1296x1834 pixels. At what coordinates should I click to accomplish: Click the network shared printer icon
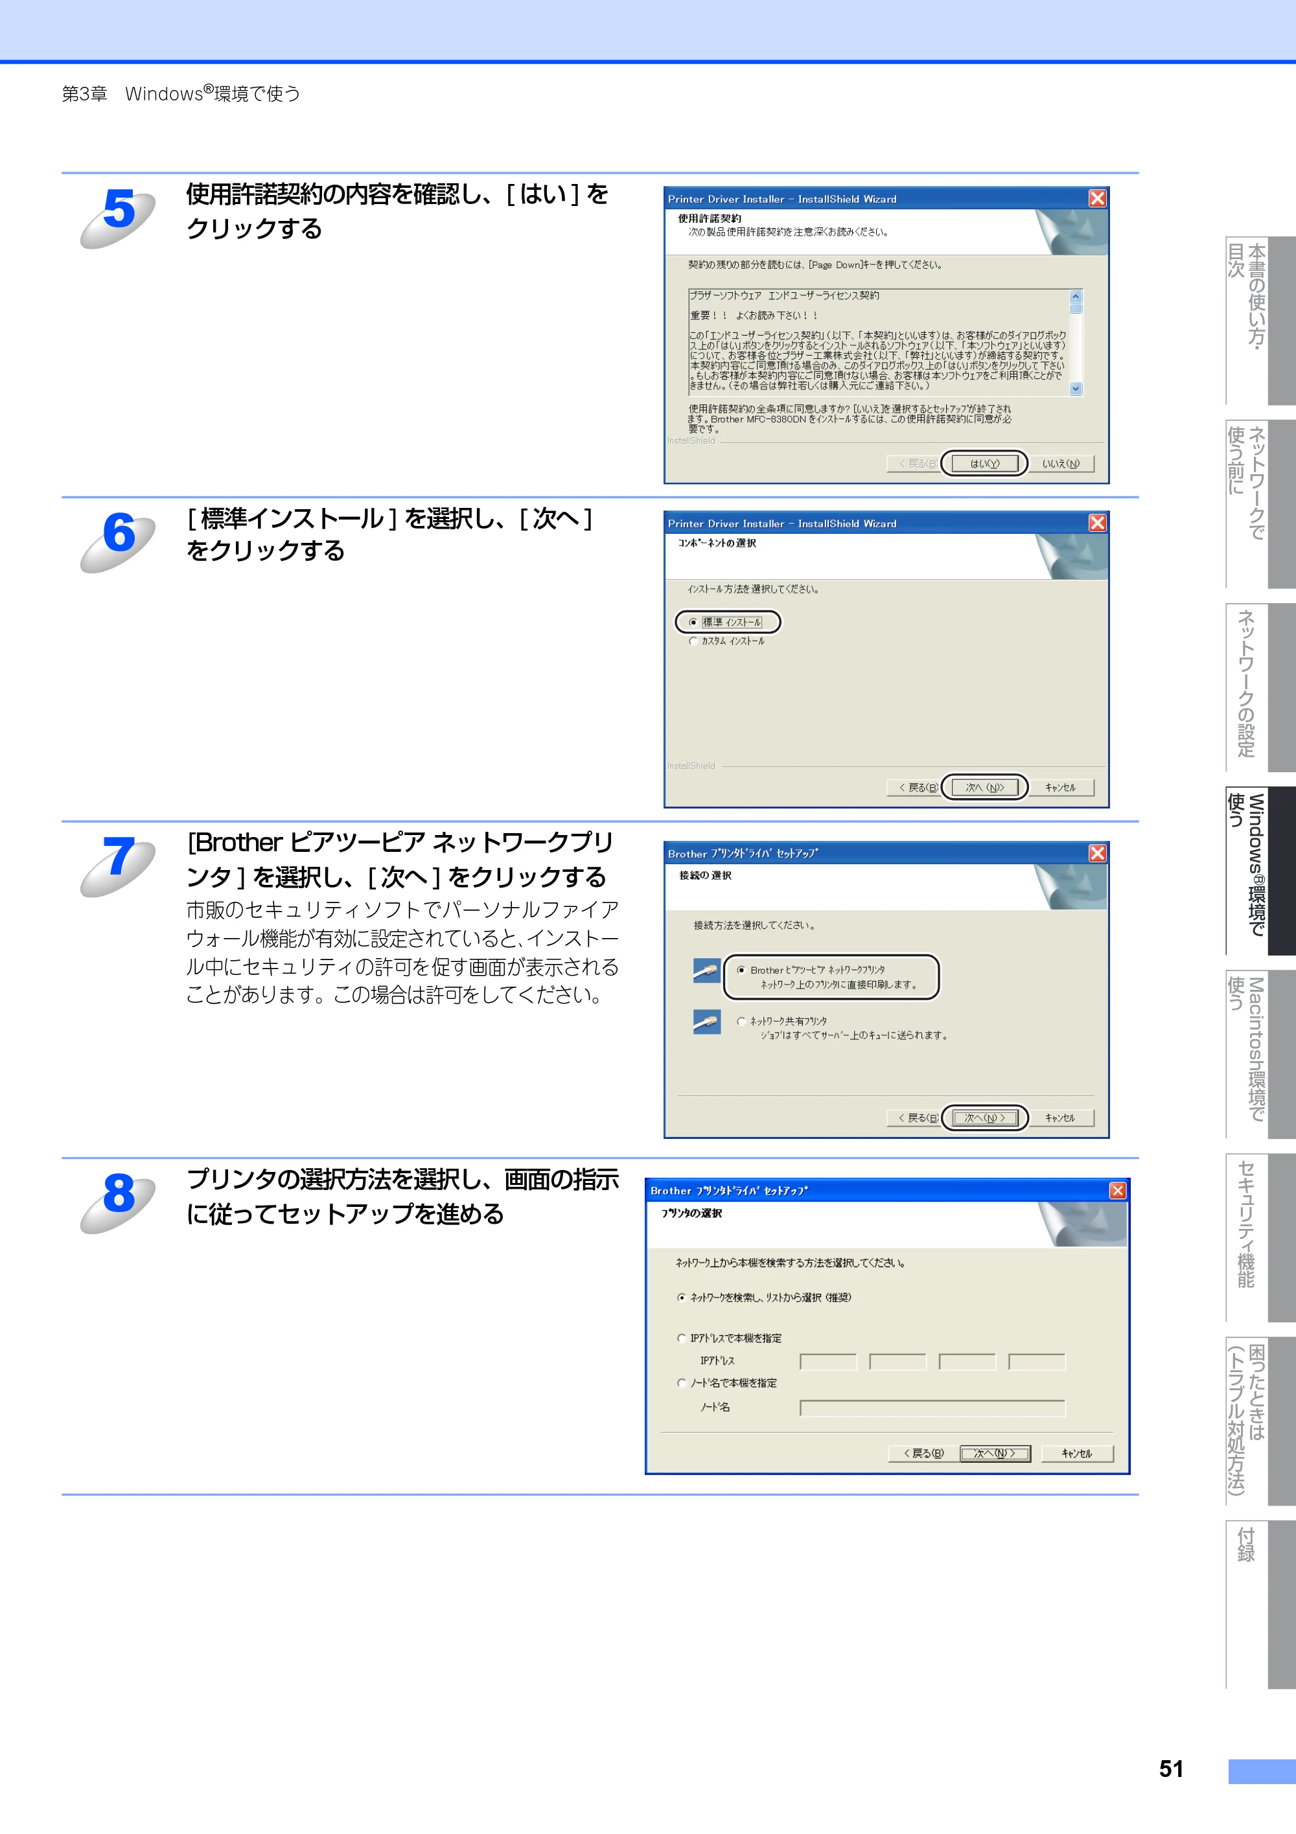pos(707,1022)
